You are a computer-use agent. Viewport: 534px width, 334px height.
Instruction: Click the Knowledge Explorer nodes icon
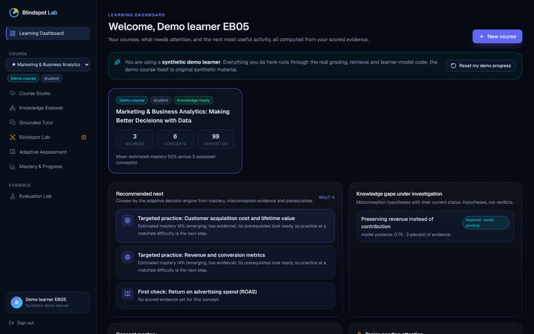(13, 108)
